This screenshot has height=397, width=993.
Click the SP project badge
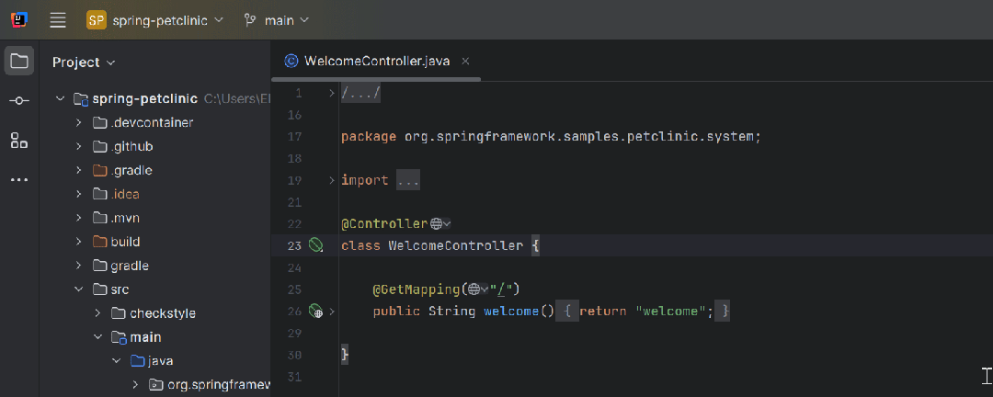97,20
